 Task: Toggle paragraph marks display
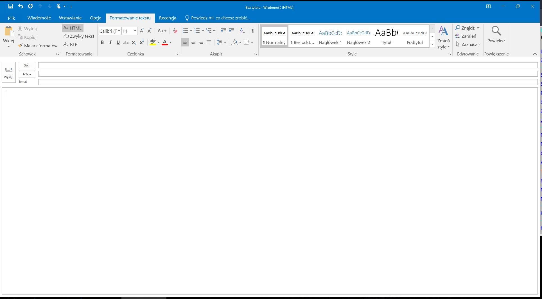point(253,31)
